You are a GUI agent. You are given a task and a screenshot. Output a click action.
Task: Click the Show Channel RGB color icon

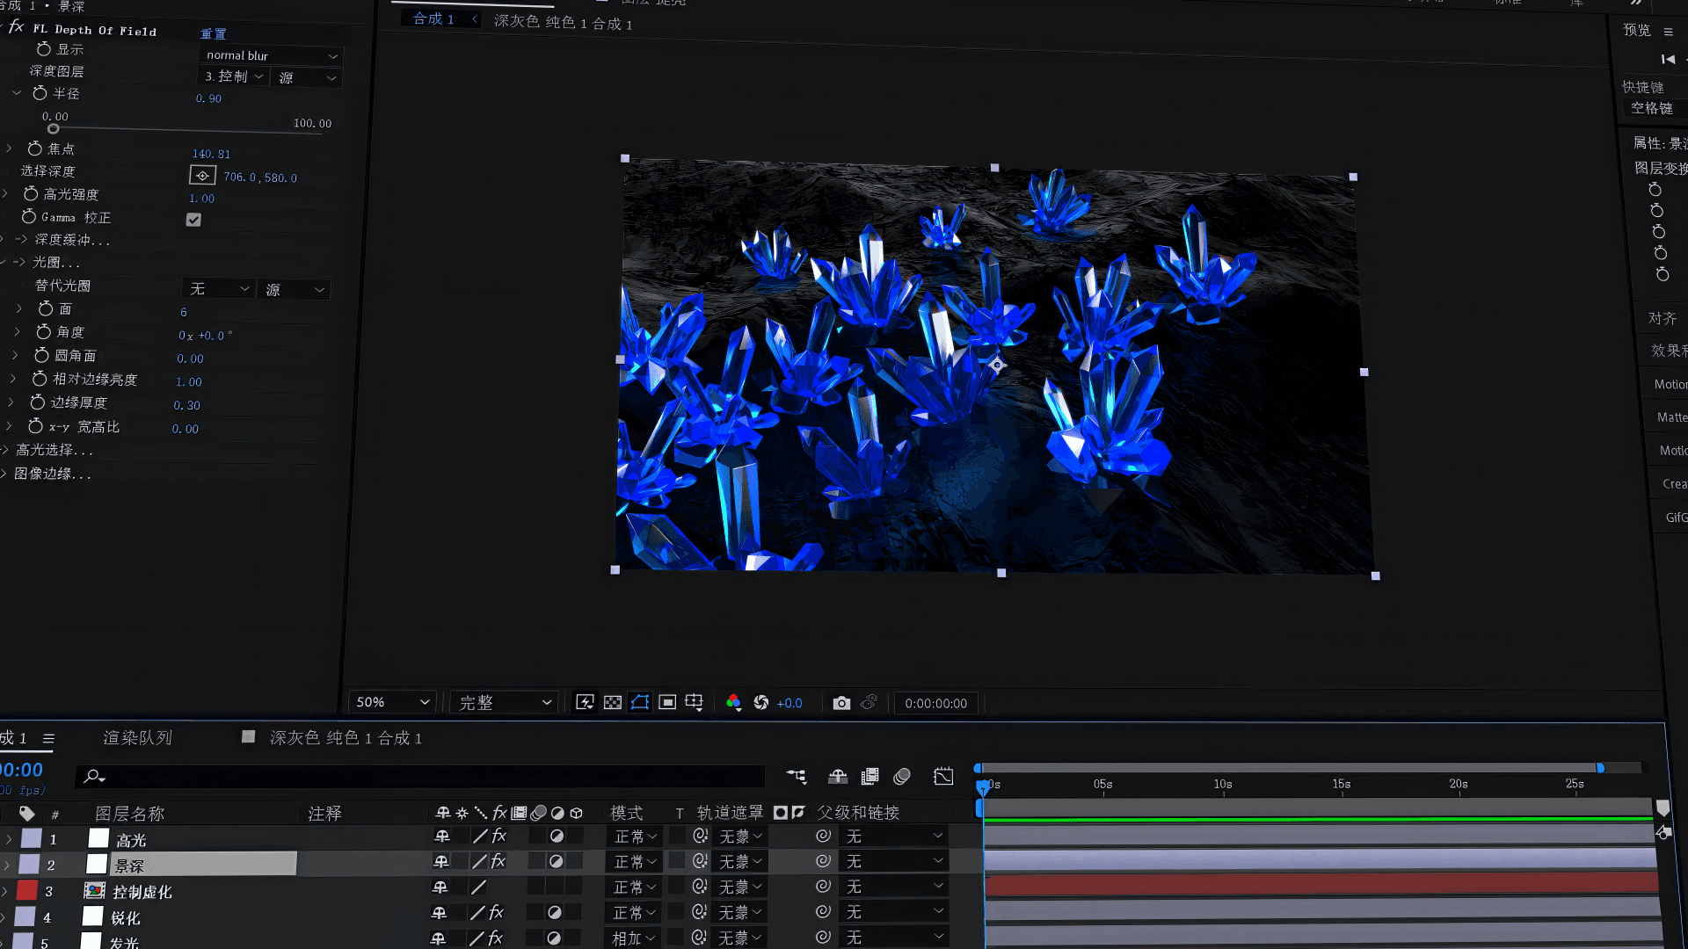click(733, 703)
